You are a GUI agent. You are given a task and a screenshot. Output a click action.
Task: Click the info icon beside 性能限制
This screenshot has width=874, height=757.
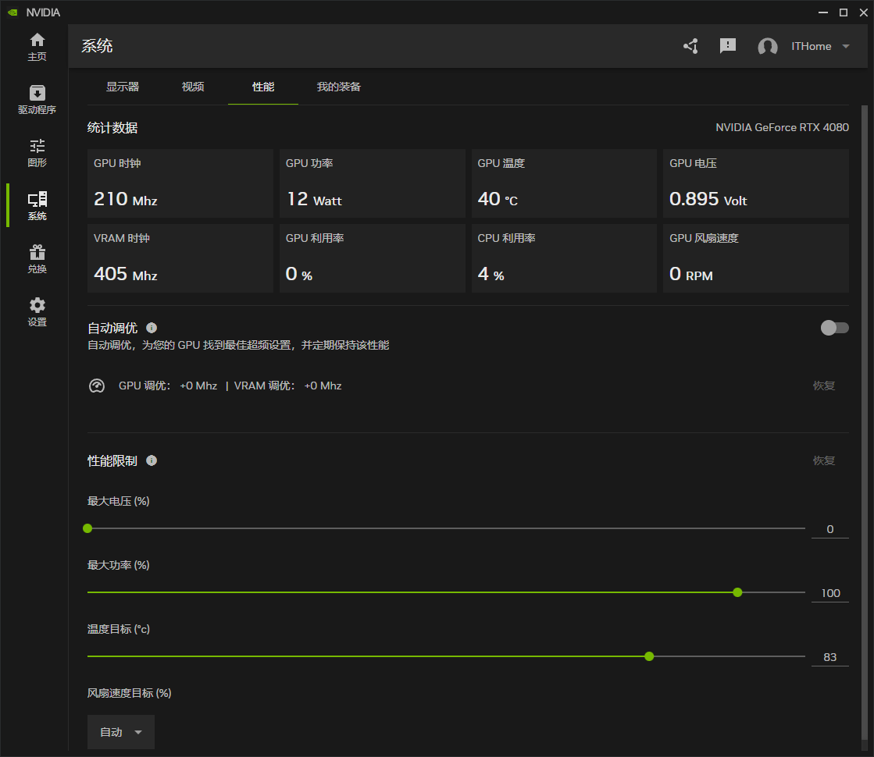point(152,460)
